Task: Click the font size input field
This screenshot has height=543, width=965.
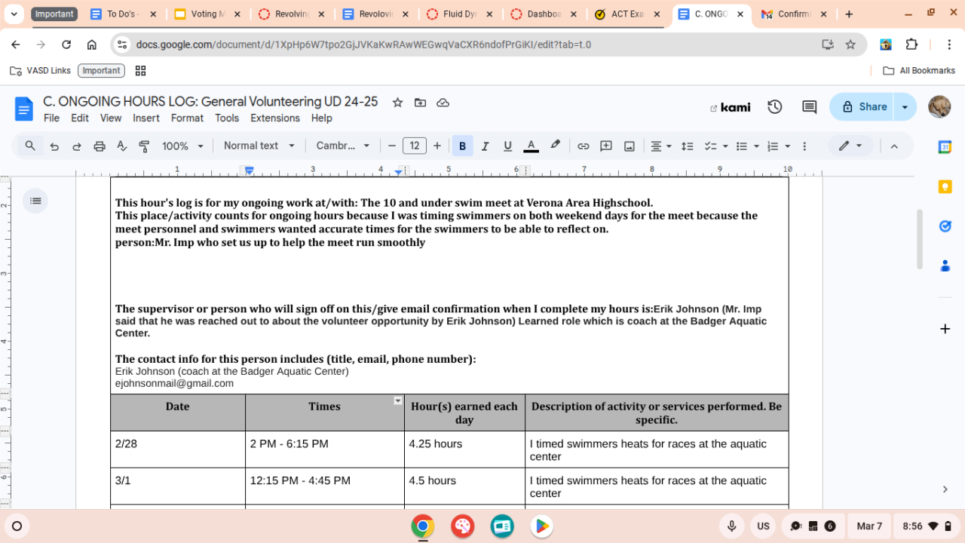Action: point(415,146)
